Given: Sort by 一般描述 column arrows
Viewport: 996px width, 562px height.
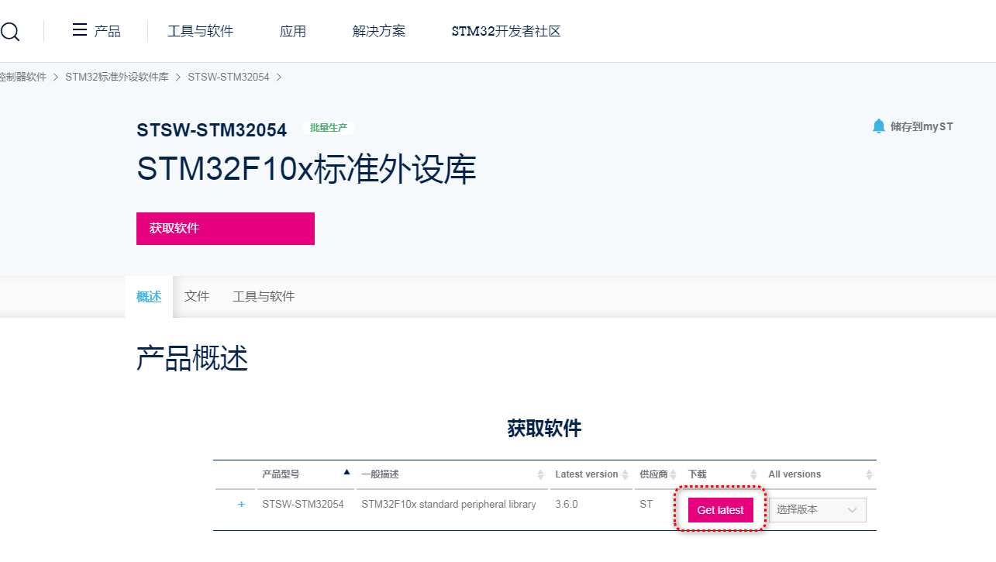Looking at the screenshot, I should click(540, 474).
